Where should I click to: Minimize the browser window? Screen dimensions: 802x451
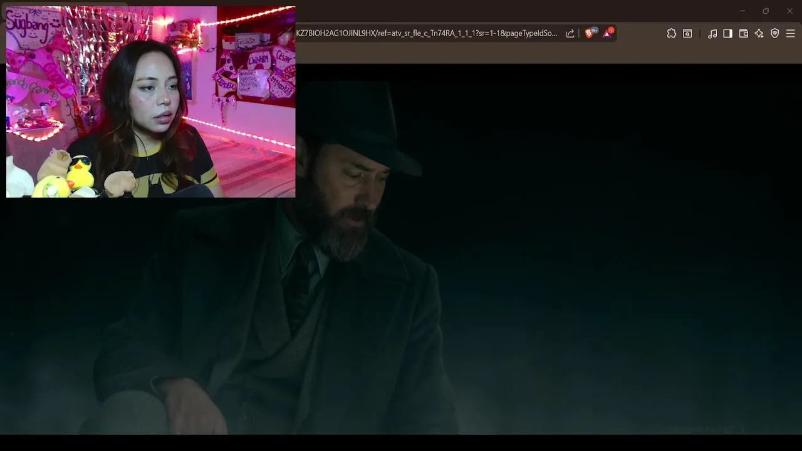(x=742, y=11)
